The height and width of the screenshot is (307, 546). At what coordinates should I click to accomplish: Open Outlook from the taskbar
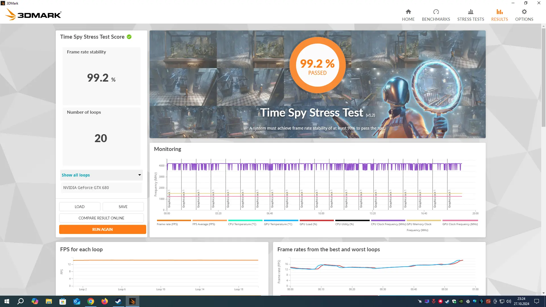pyautogui.click(x=77, y=301)
